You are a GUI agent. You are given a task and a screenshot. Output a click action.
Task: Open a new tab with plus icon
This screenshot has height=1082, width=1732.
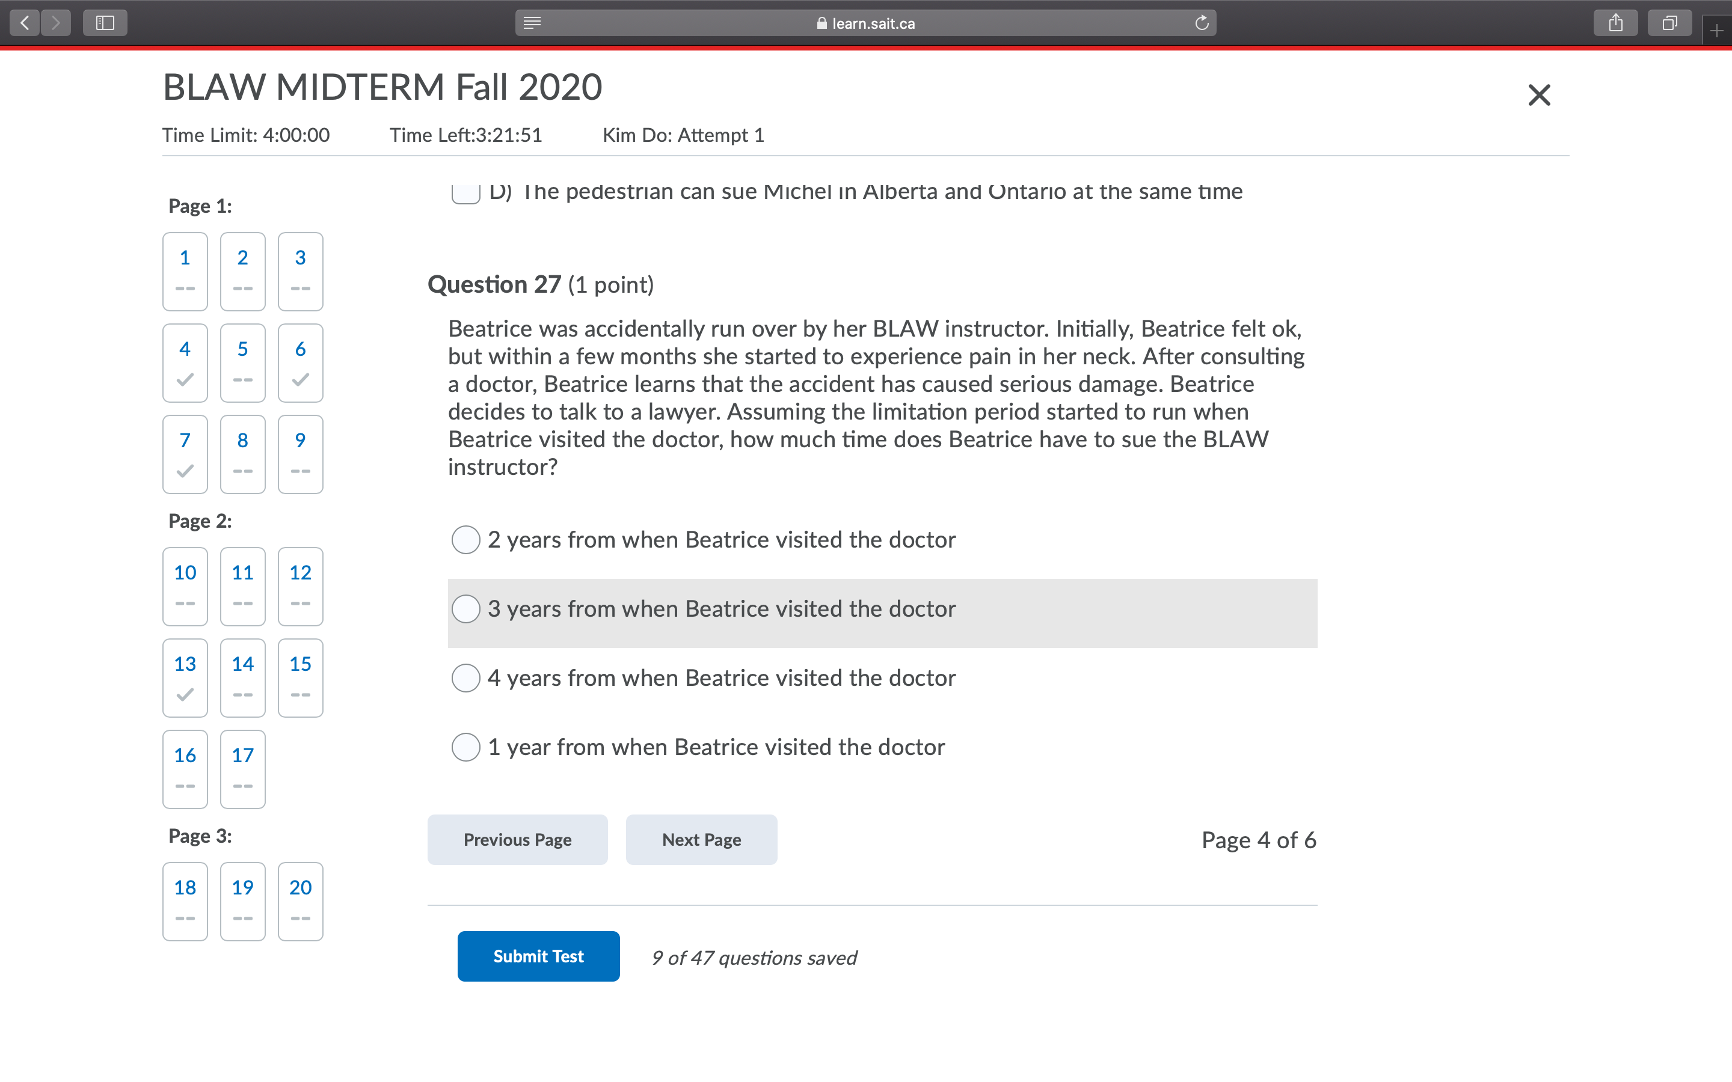tap(1716, 31)
